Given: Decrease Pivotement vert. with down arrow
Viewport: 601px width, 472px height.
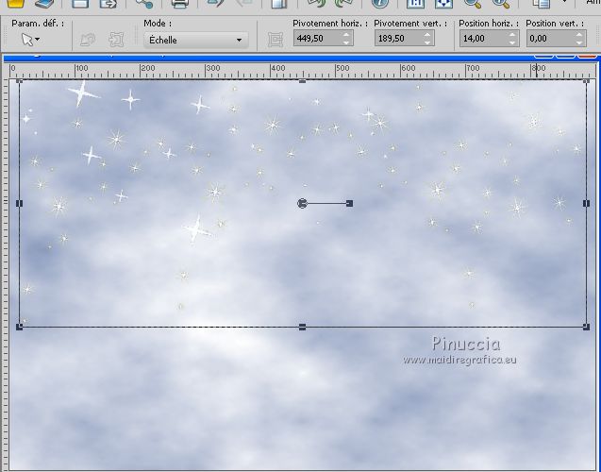Looking at the screenshot, I should (427, 42).
